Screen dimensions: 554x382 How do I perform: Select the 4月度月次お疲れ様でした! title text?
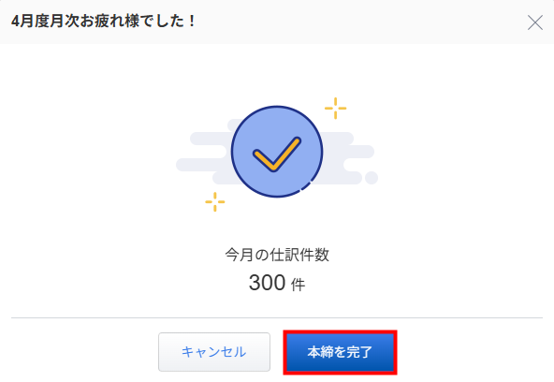point(104,22)
